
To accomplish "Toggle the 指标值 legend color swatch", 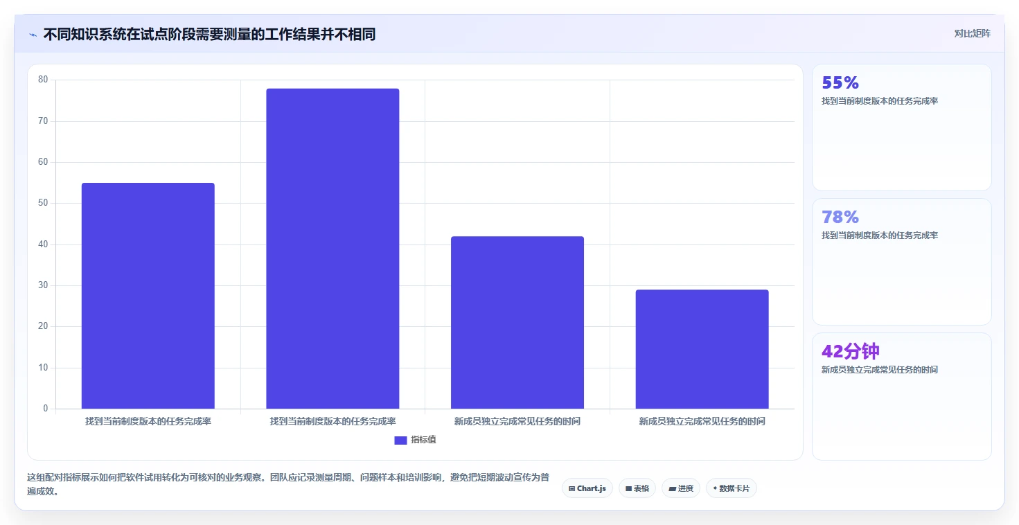I will pyautogui.click(x=400, y=440).
